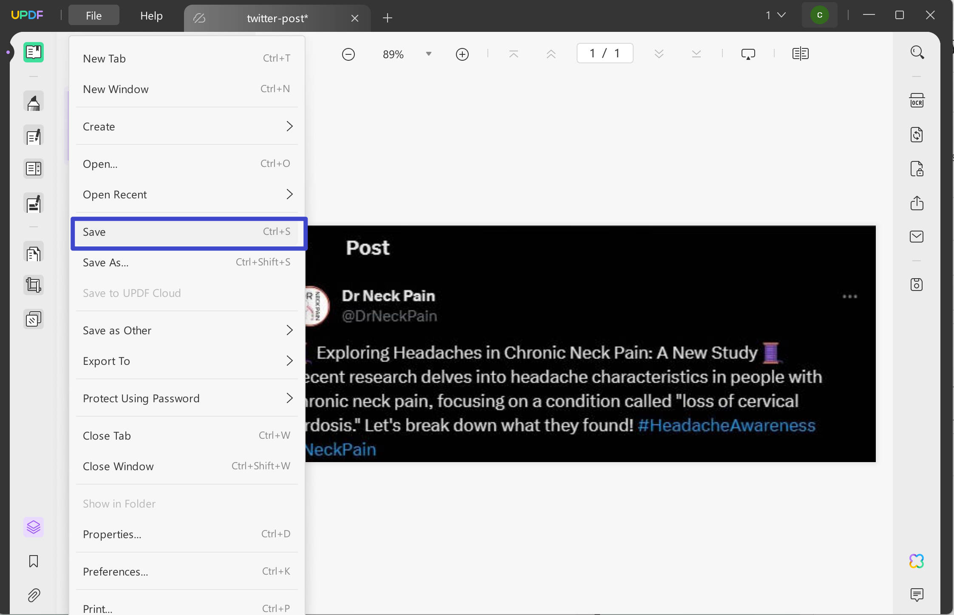Open the zoom percentage dropdown
Viewport: 954px width, 615px height.
[428, 54]
